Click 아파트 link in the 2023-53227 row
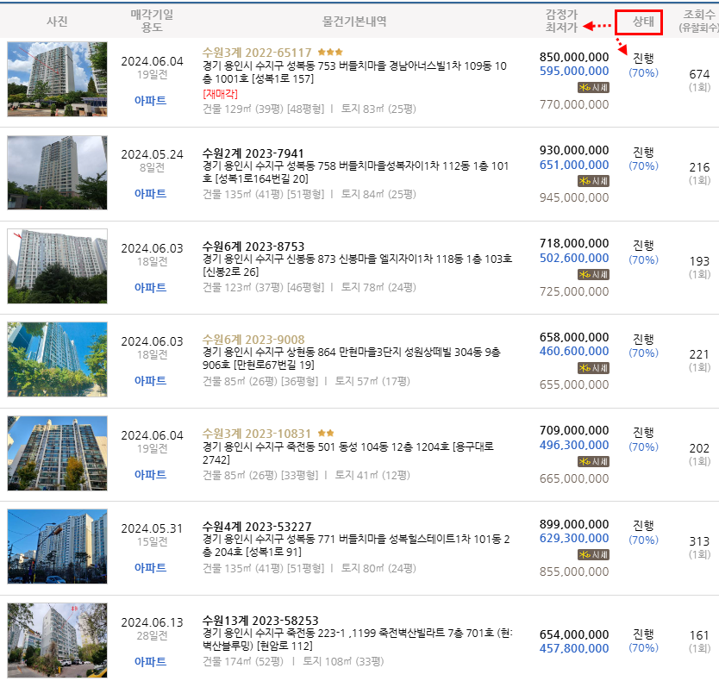Screen dimensions: 719x687 150,568
